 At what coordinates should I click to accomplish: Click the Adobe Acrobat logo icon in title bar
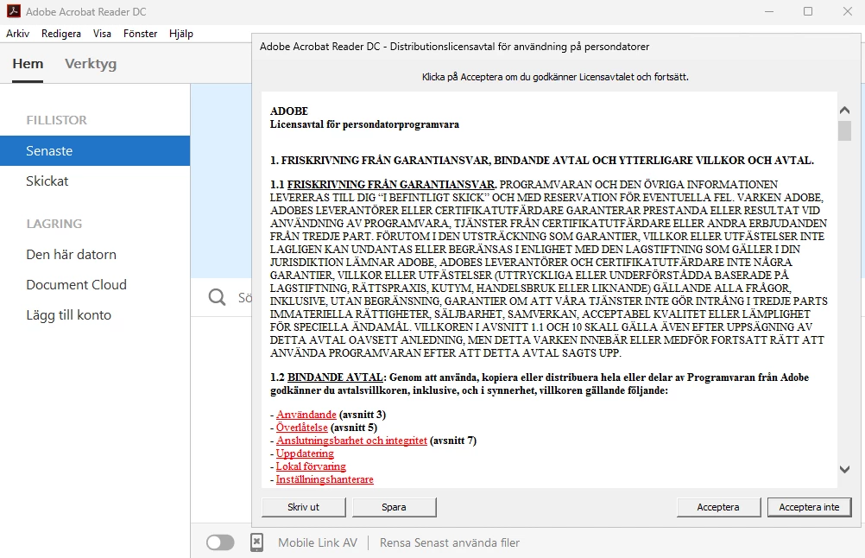[13, 11]
